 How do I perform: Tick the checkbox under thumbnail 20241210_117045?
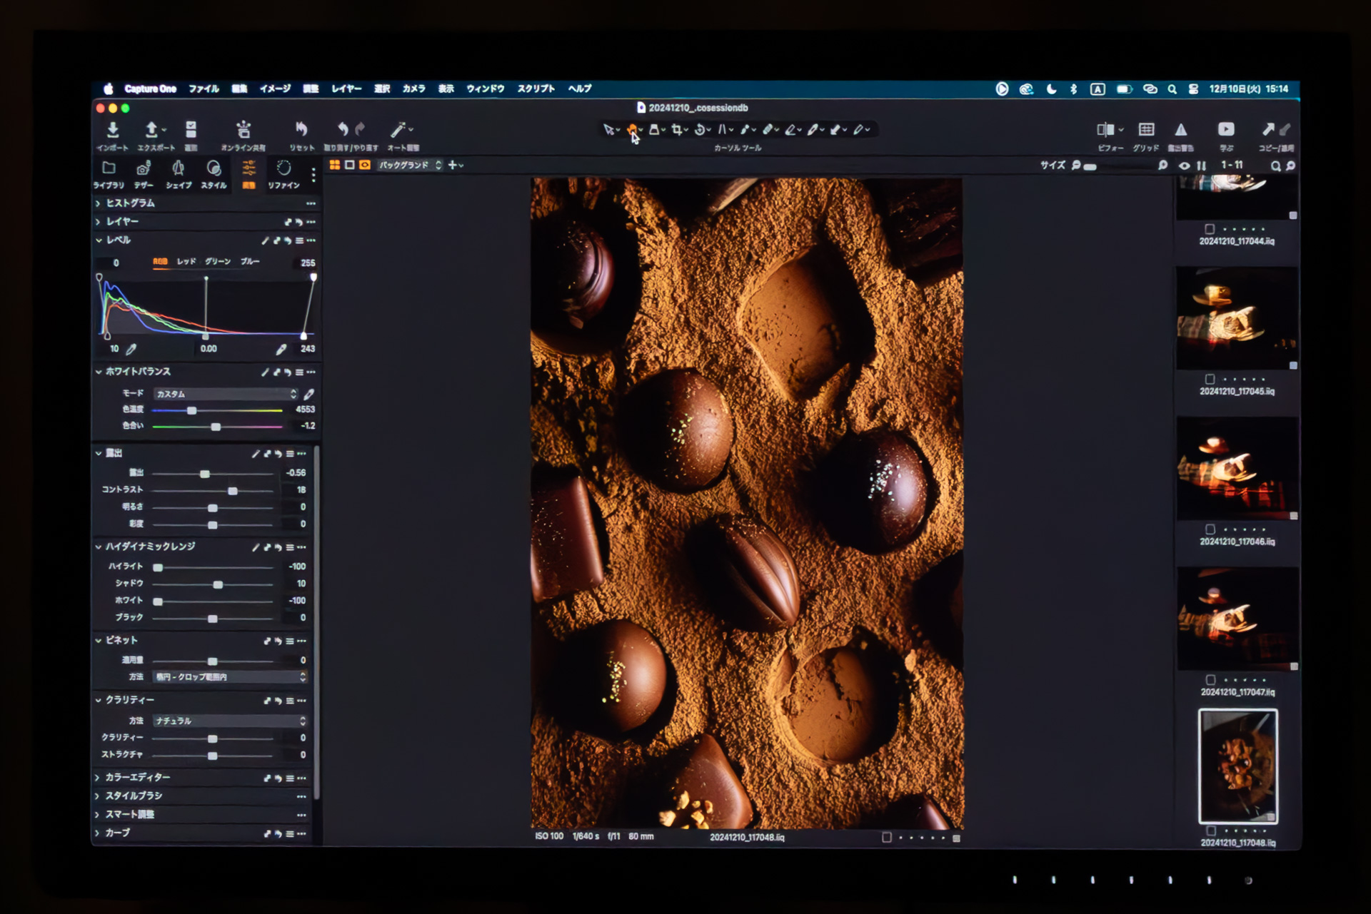1210,379
